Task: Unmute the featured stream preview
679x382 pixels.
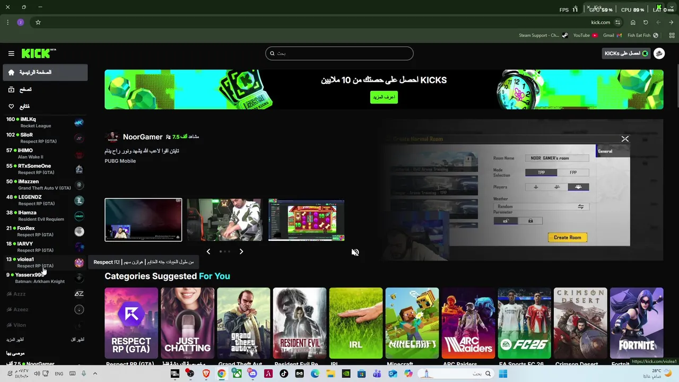Action: (x=355, y=253)
